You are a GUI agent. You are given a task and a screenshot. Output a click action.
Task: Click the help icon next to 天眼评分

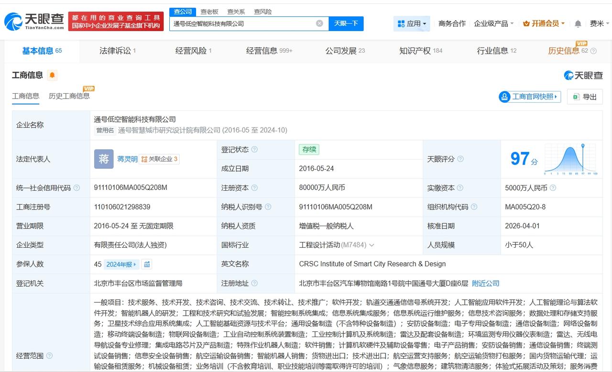[460, 159]
